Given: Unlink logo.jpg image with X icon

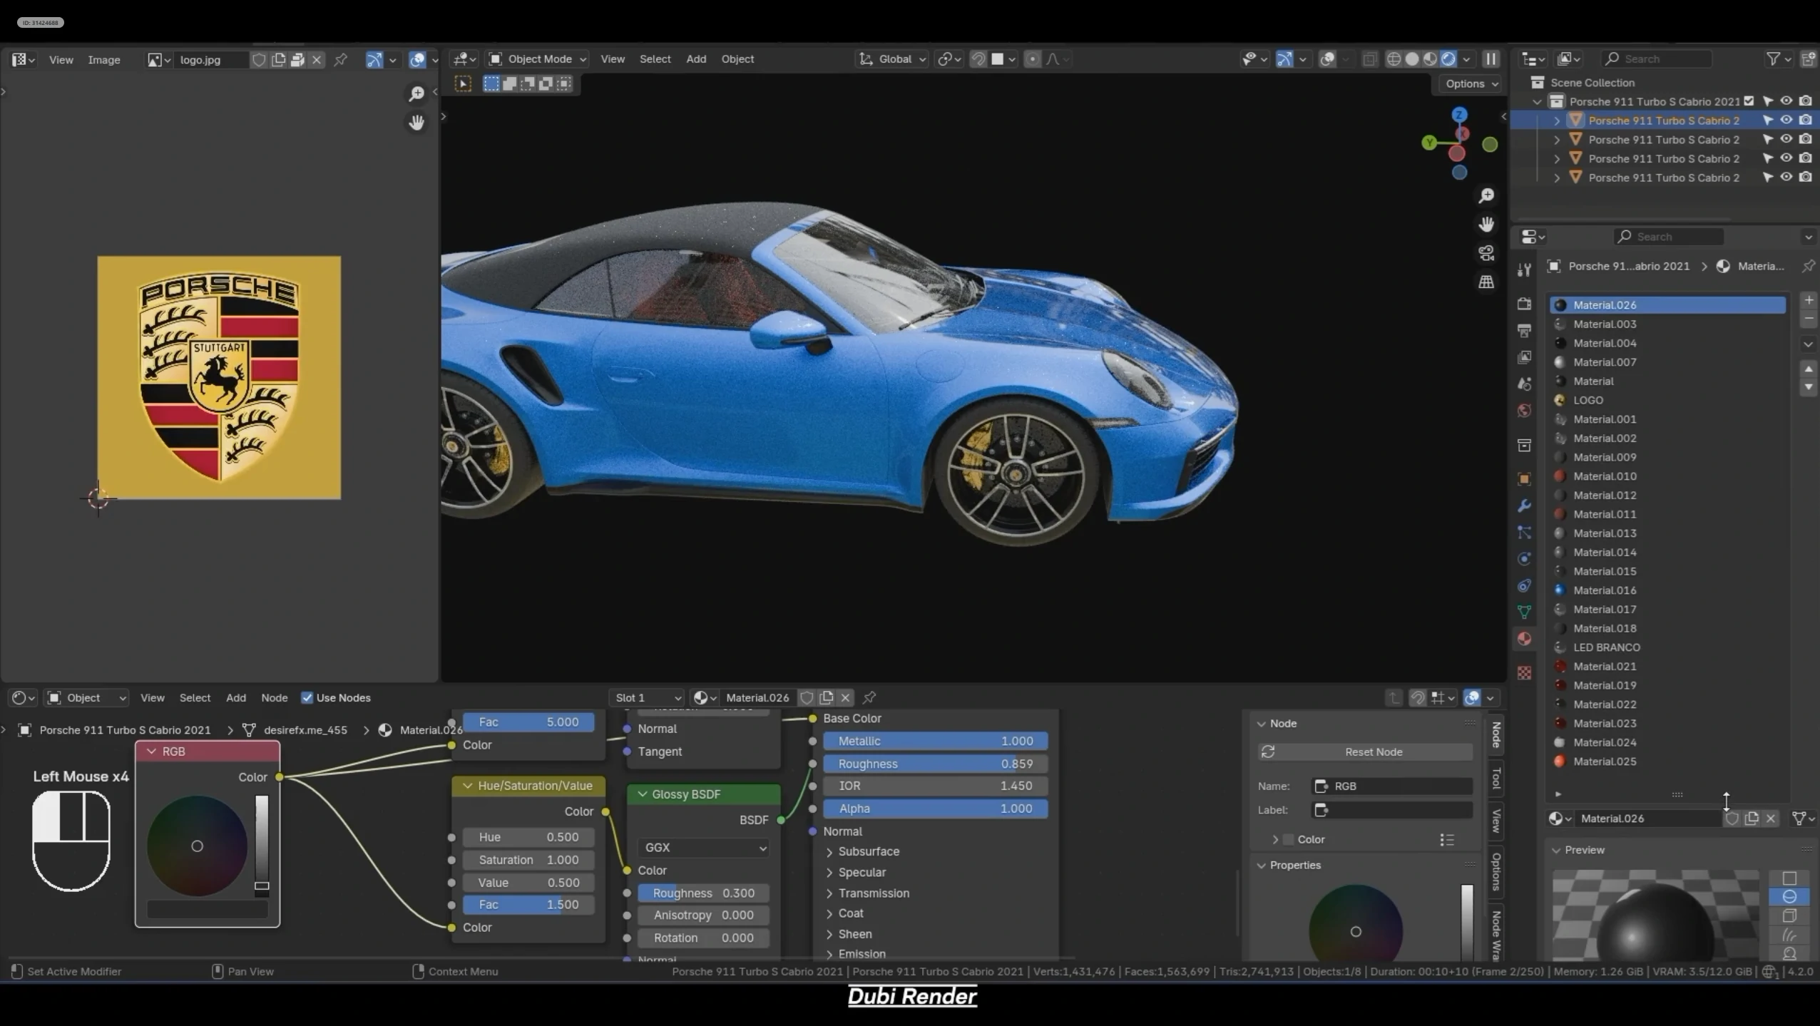Looking at the screenshot, I should click(317, 60).
